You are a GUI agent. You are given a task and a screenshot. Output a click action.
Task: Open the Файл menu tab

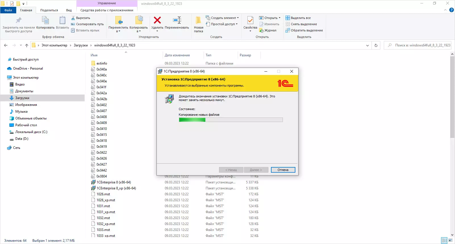pos(8,10)
